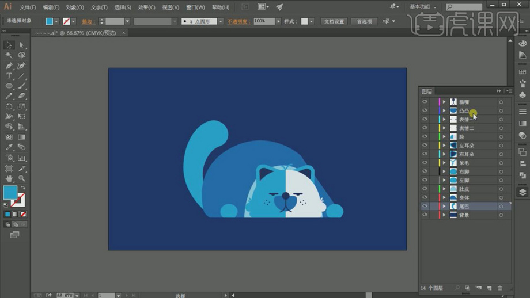Select the Pen tool
The image size is (530, 298).
click(9, 66)
